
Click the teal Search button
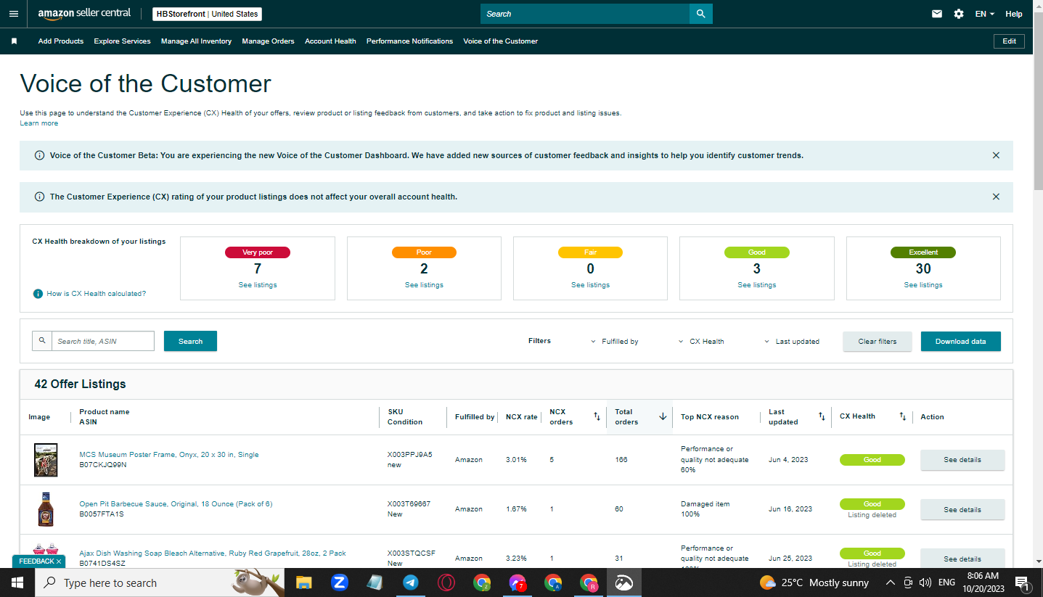(190, 341)
